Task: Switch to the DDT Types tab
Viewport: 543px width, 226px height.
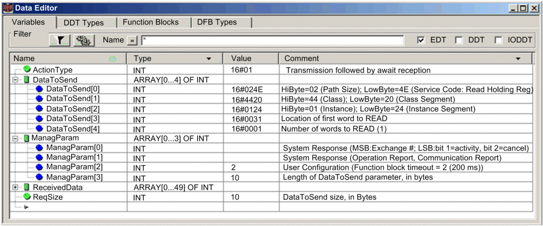Action: 84,23
